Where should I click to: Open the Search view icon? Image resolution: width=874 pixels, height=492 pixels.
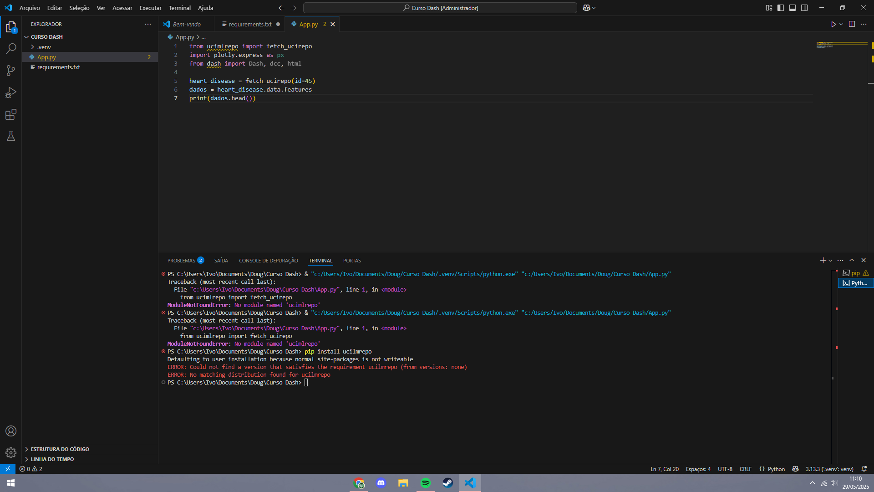click(11, 48)
